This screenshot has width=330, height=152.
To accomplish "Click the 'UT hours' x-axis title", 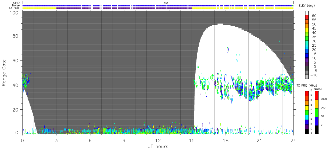I will coord(158,146).
